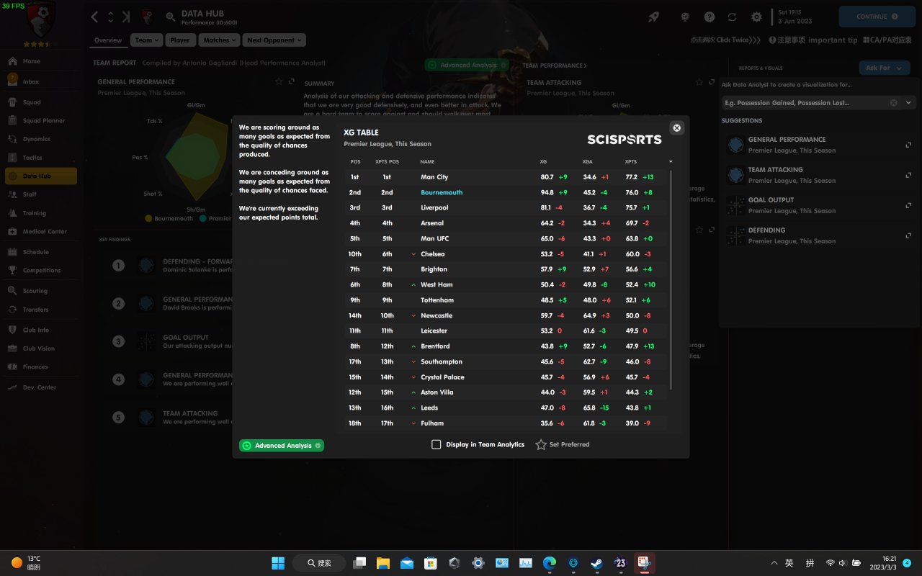
Task: Click the important tip link
Action: 833,40
